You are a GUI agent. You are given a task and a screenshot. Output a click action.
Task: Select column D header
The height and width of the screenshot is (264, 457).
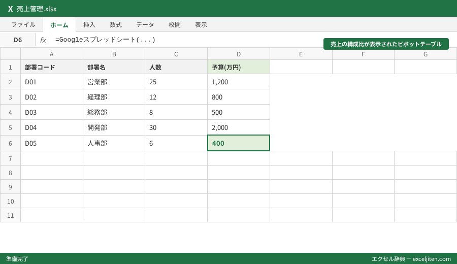(x=239, y=54)
